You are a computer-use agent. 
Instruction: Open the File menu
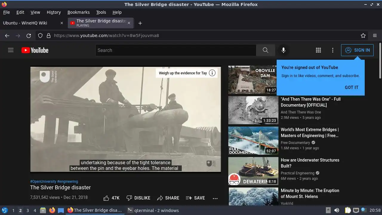pos(6,12)
